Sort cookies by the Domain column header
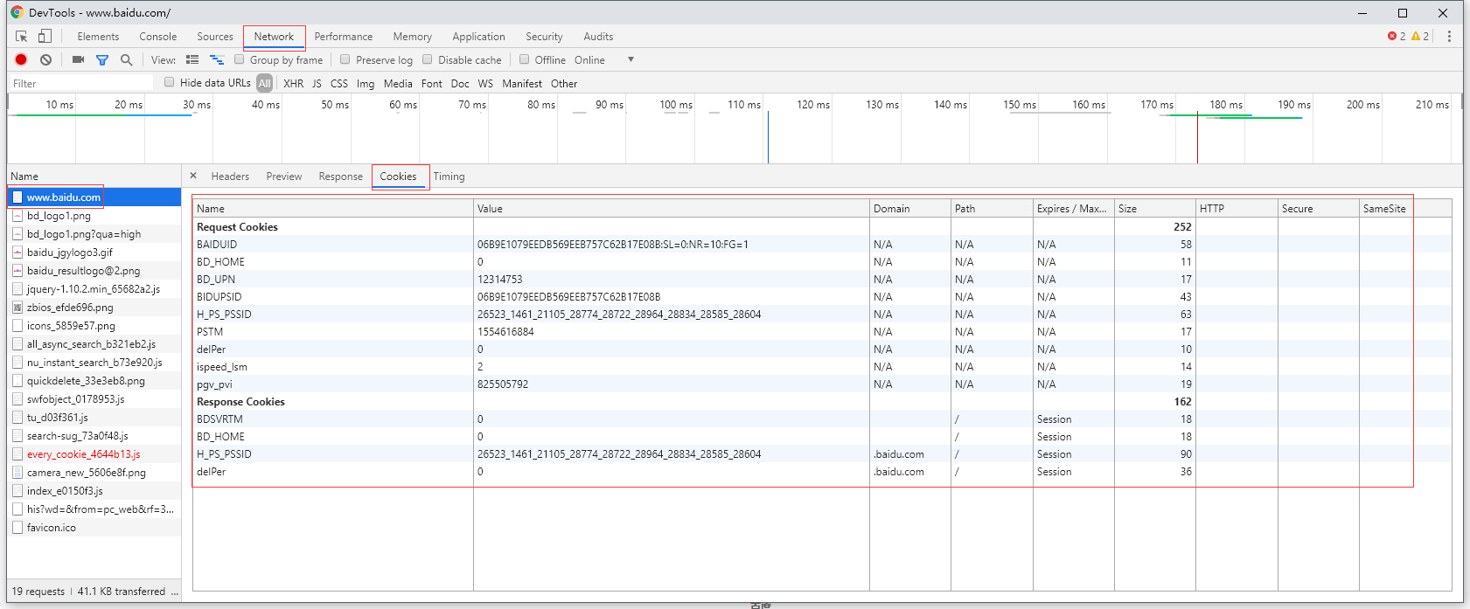 point(909,209)
